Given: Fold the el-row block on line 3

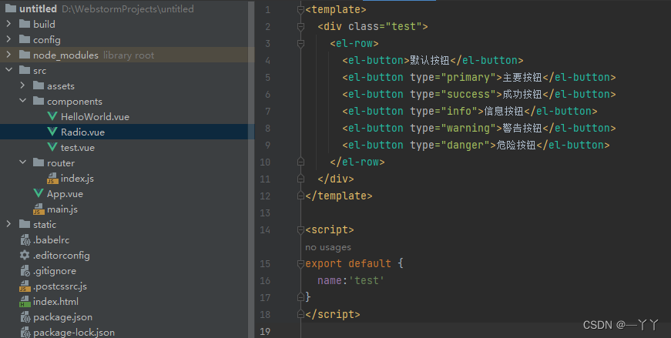Looking at the screenshot, I should click(301, 44).
